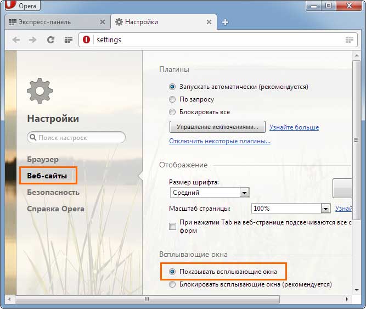Open the Веб-сайты settings section
Screen dimensions: 366x309
(x=47, y=176)
